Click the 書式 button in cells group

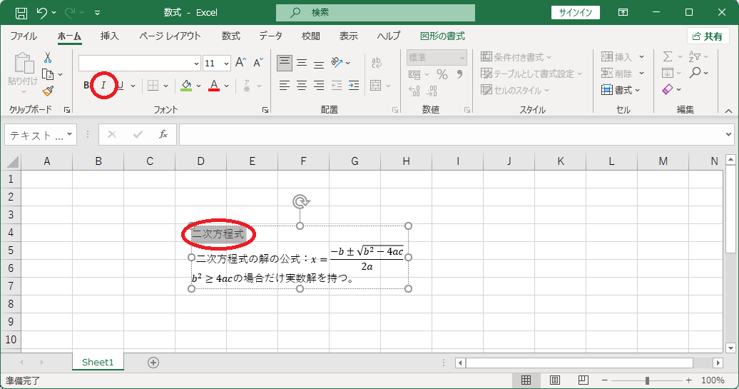[x=621, y=90]
